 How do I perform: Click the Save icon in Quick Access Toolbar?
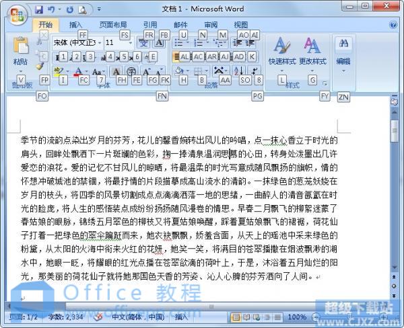39,9
